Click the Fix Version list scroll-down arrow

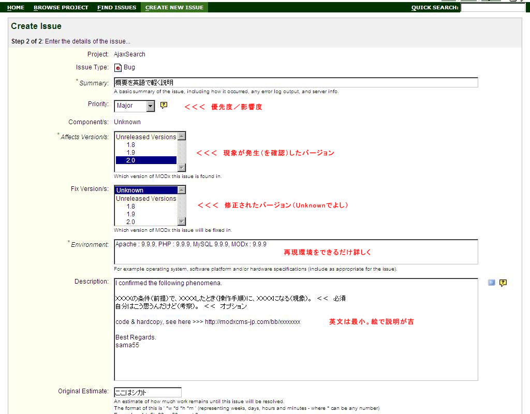pyautogui.click(x=182, y=221)
